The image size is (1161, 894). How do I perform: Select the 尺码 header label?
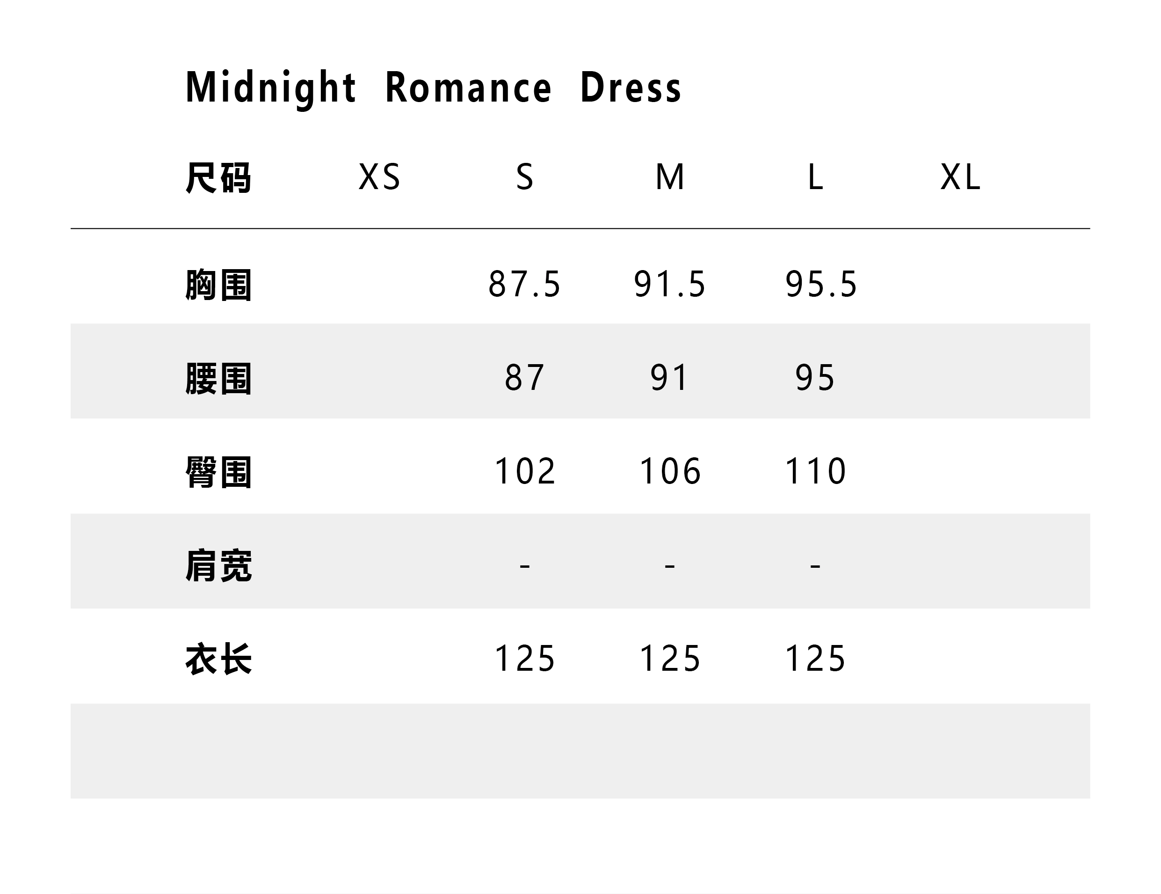(218, 178)
